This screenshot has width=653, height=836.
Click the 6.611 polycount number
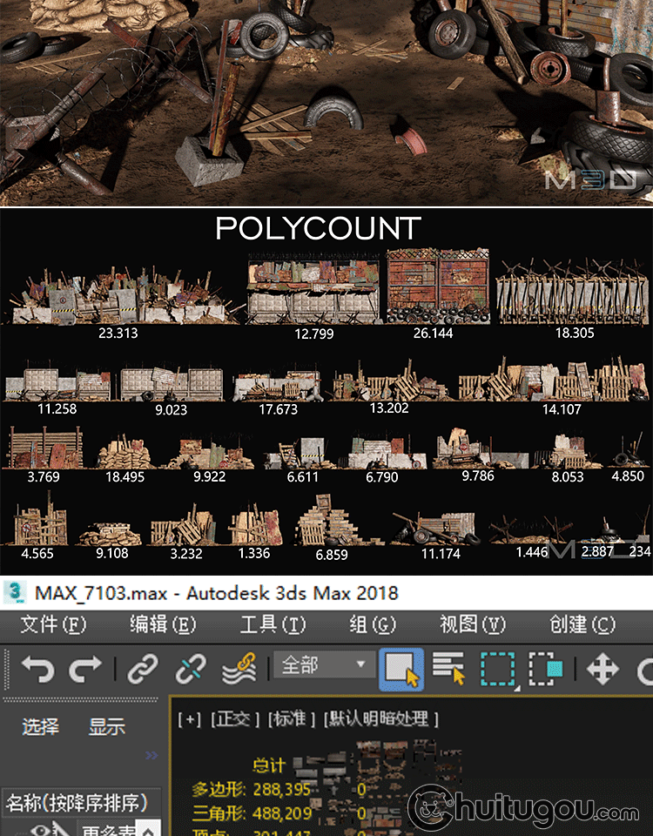pos(302,476)
